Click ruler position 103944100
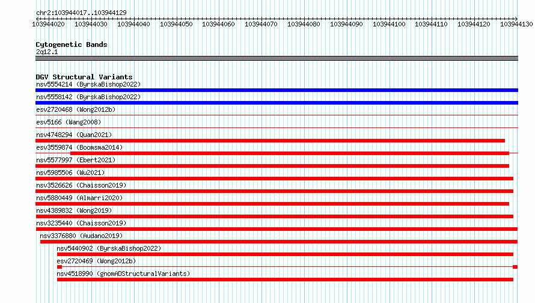The image size is (535, 303). (390, 24)
